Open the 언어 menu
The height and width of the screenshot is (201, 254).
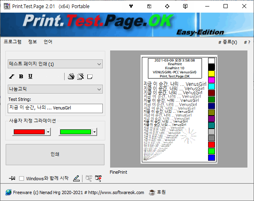48,42
